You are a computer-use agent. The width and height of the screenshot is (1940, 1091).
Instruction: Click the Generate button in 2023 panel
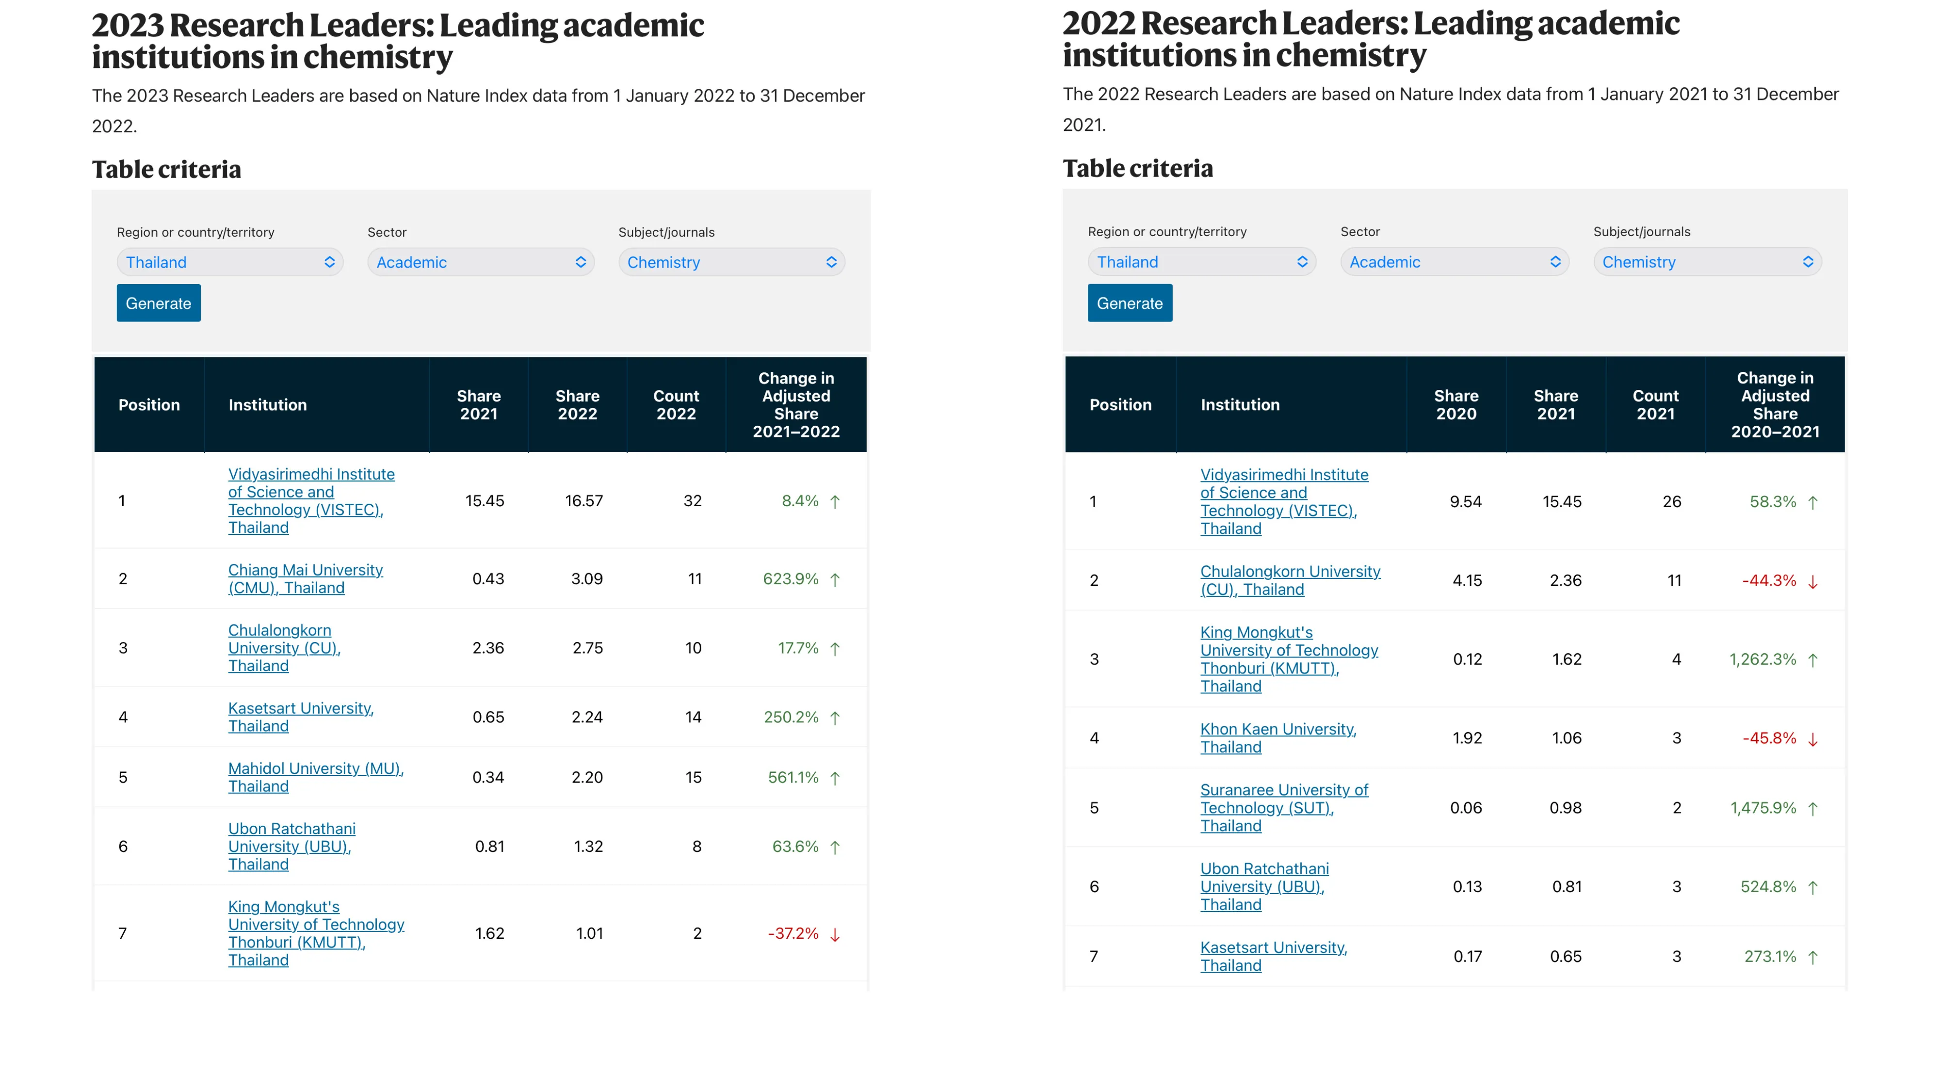coord(158,303)
